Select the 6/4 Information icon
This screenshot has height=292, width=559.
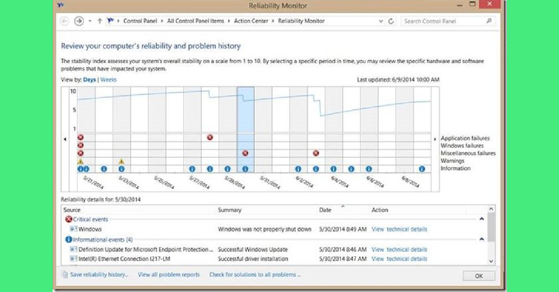pos(334,169)
